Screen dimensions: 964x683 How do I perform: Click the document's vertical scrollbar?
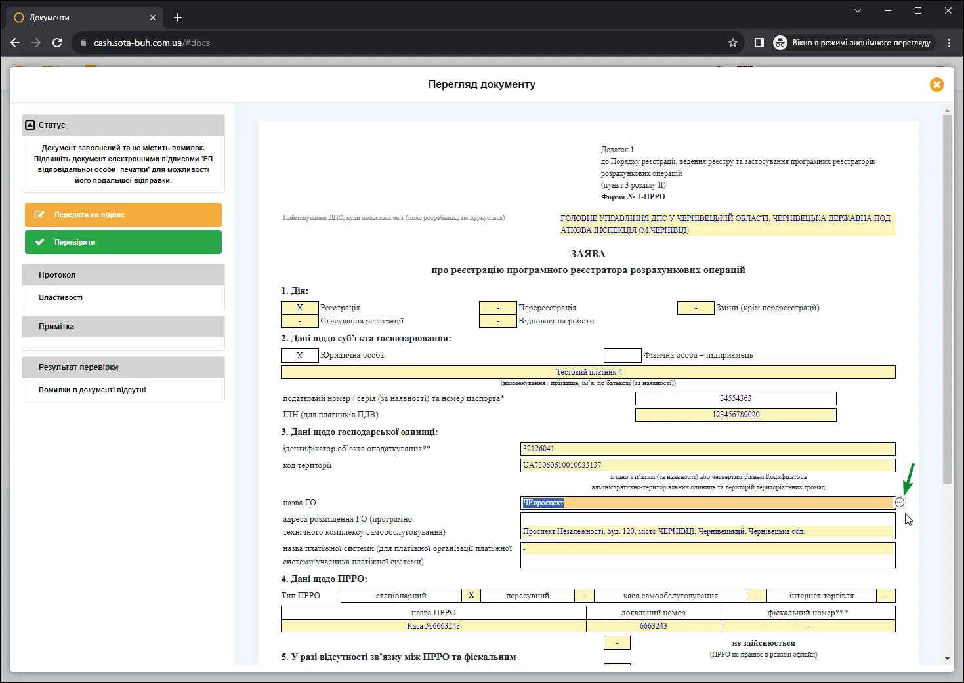[947, 299]
